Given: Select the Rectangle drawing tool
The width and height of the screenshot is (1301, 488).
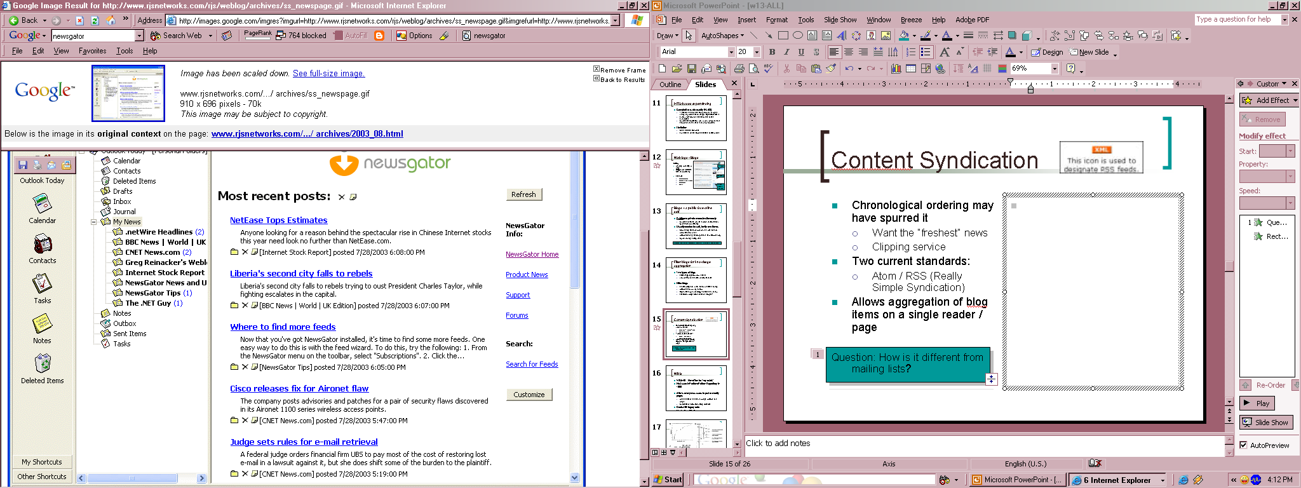Looking at the screenshot, I should [x=783, y=36].
